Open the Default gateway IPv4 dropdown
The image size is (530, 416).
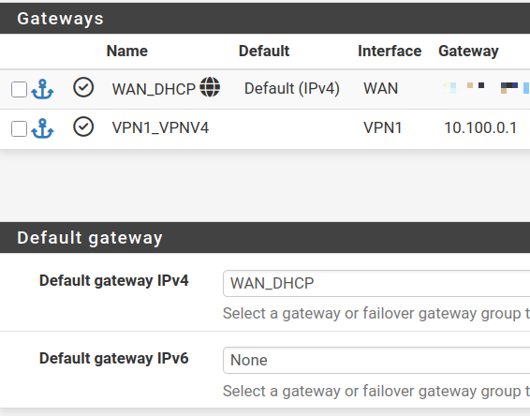(x=376, y=283)
